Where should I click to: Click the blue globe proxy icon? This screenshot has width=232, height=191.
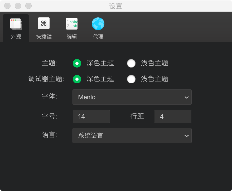(x=98, y=23)
